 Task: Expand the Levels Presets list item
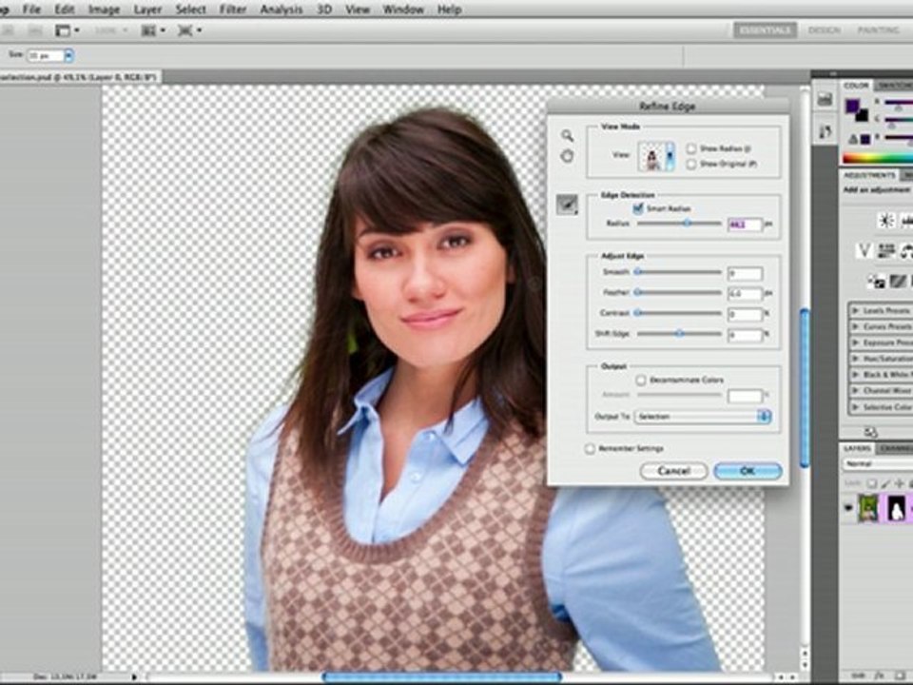881,311
